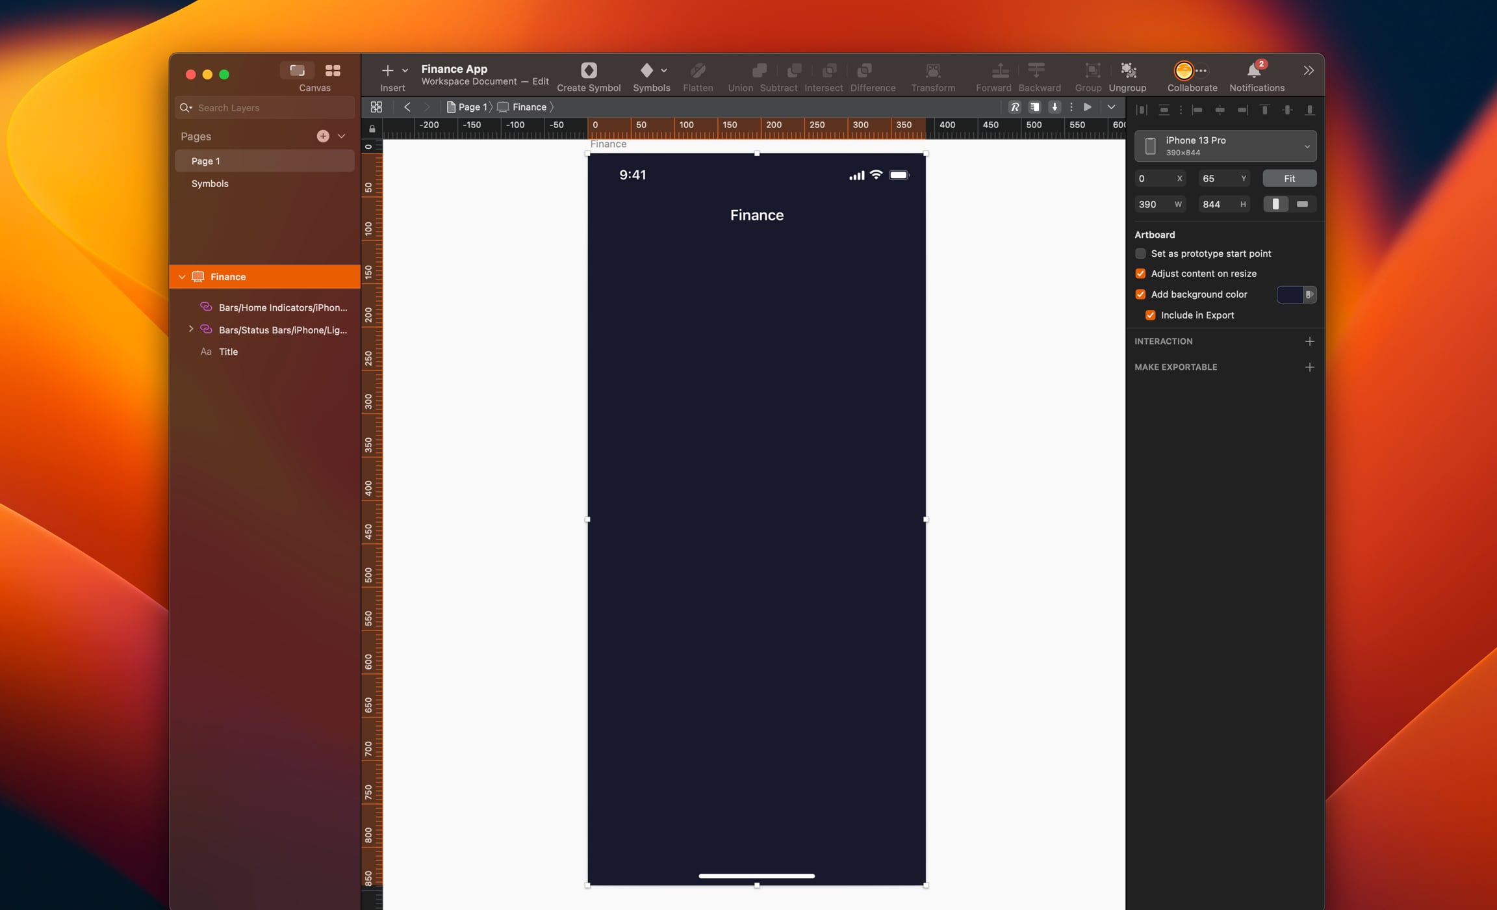Select Page 1 in pages list
The width and height of the screenshot is (1497, 910).
pos(205,161)
